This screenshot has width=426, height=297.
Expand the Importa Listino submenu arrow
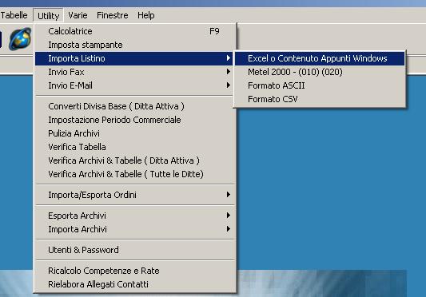[229, 58]
